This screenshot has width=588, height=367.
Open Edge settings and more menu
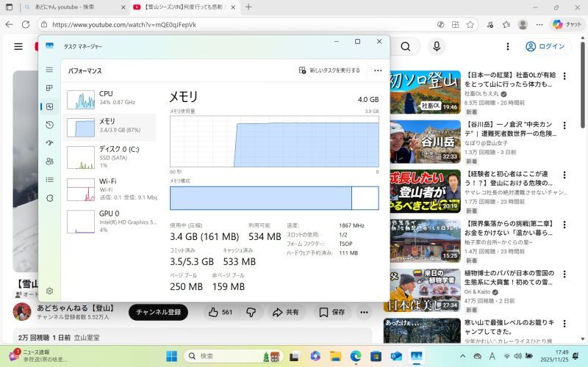point(539,25)
